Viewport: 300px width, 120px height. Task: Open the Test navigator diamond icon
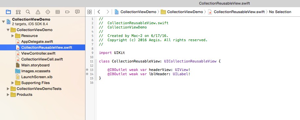click(x=48, y=12)
